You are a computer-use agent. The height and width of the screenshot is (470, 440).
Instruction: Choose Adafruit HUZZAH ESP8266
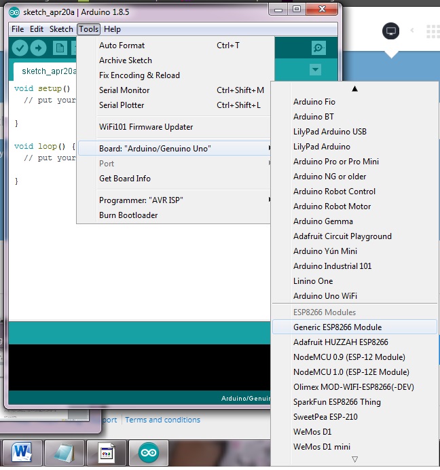coord(354,342)
